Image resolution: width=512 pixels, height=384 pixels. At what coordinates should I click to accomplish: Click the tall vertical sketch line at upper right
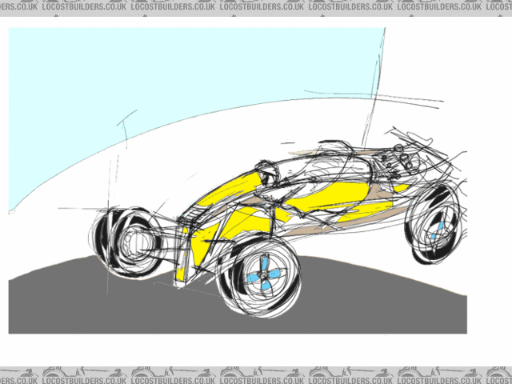(x=378, y=72)
